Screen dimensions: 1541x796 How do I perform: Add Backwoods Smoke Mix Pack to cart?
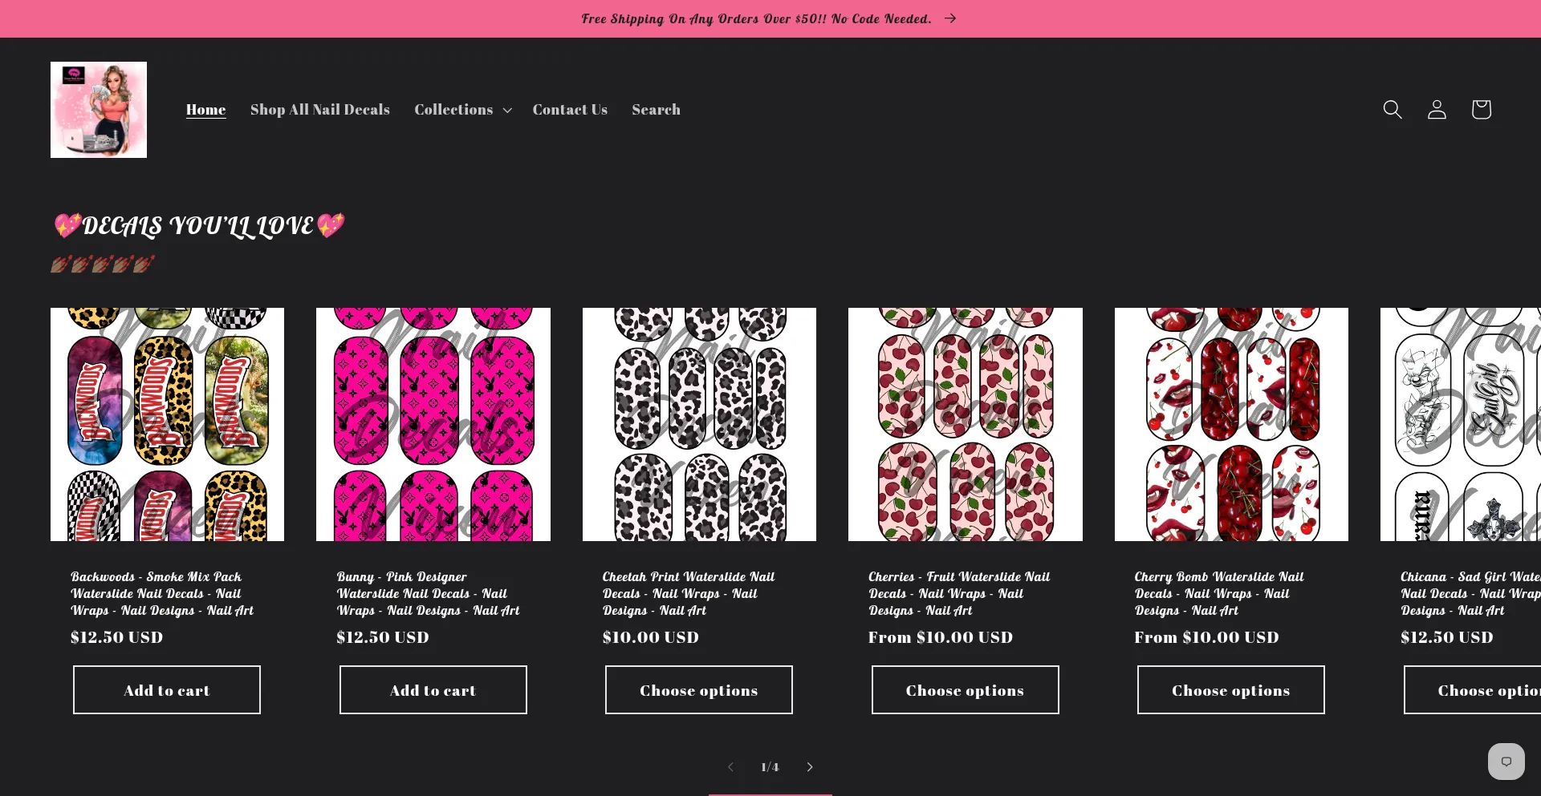[x=167, y=690]
